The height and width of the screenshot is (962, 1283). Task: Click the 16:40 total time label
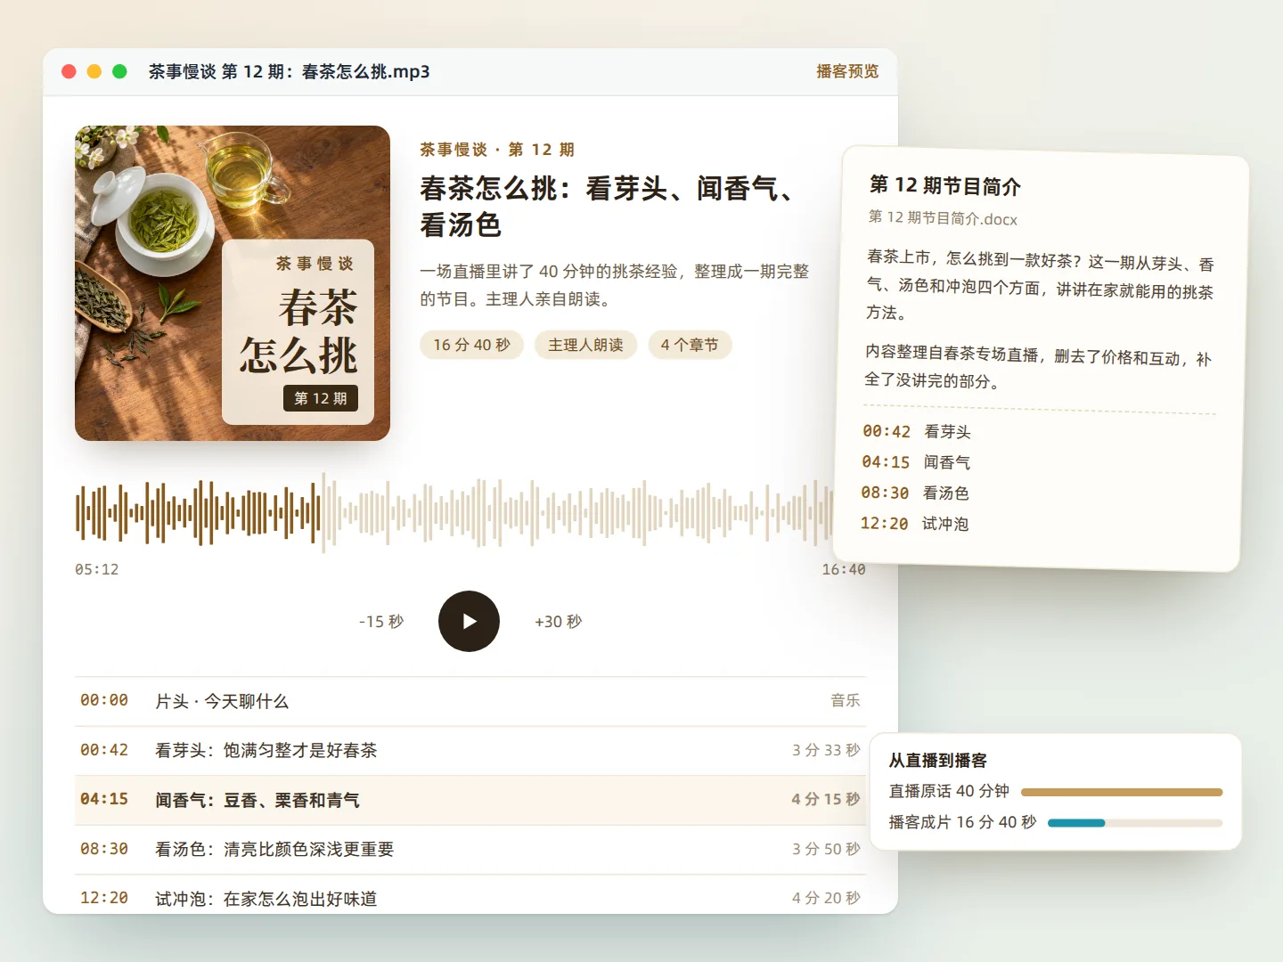pos(844,569)
